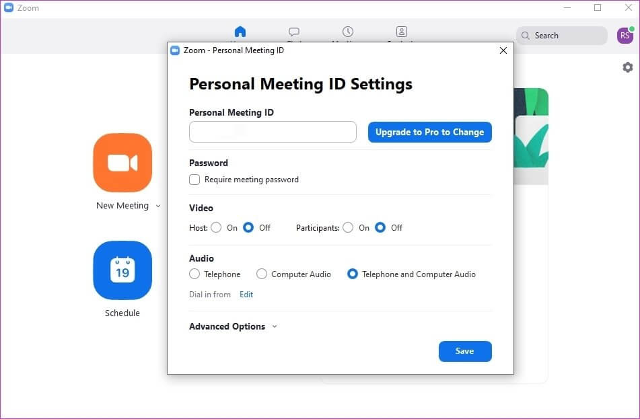Open the Schedule calendar icon

(122, 270)
